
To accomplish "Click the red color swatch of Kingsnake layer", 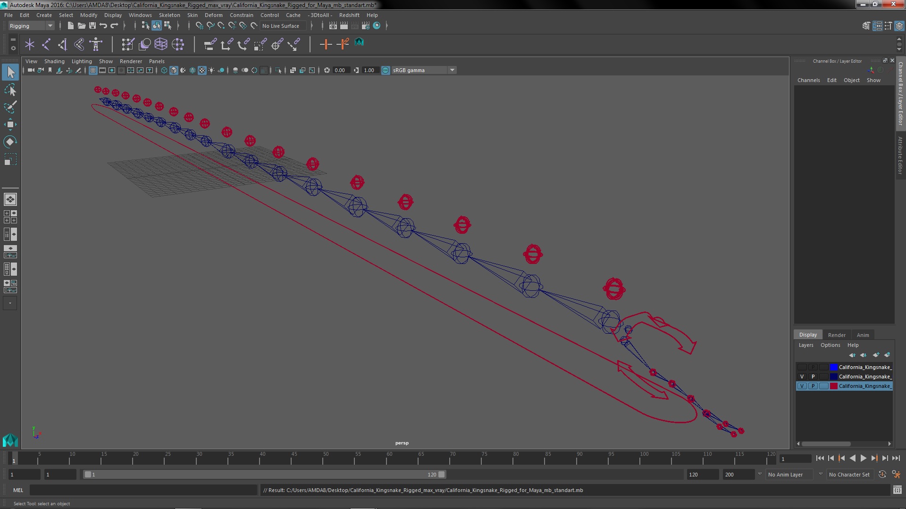I will point(834,386).
